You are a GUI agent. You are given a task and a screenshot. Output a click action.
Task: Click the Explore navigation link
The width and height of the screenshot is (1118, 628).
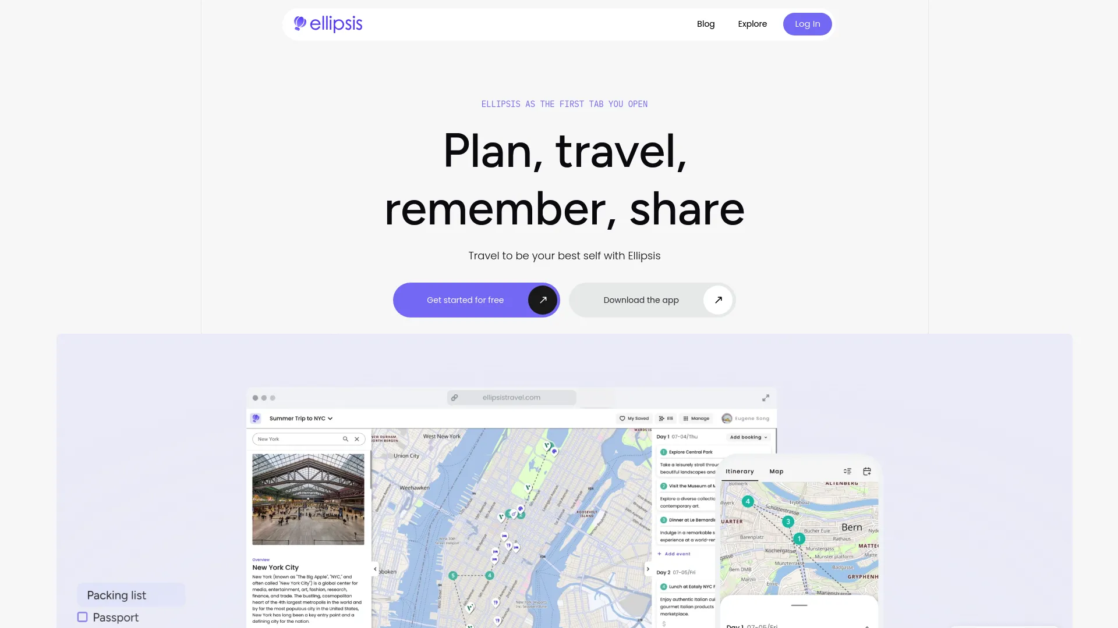coord(752,24)
